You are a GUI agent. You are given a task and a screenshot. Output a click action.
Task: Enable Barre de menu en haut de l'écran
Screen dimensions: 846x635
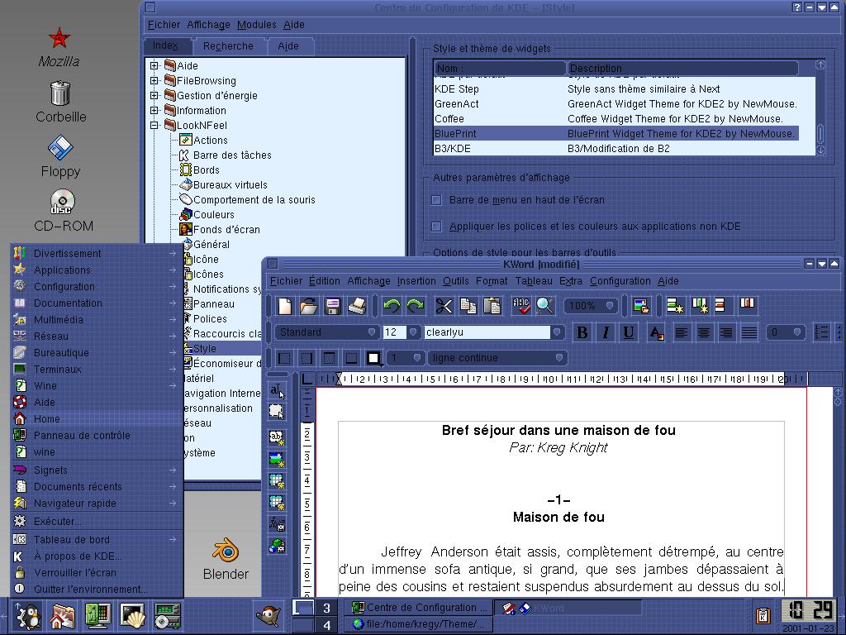pyautogui.click(x=436, y=200)
